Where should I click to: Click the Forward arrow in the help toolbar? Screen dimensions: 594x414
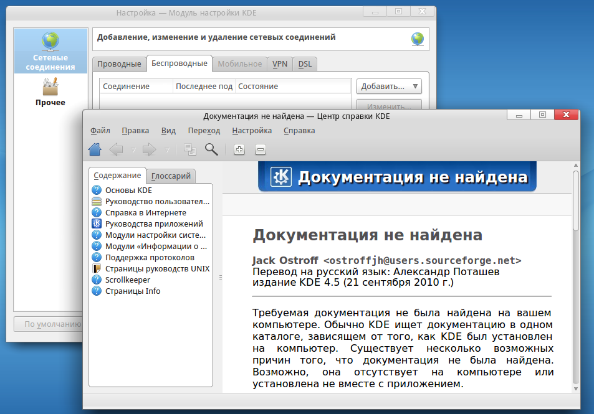pyautogui.click(x=149, y=149)
